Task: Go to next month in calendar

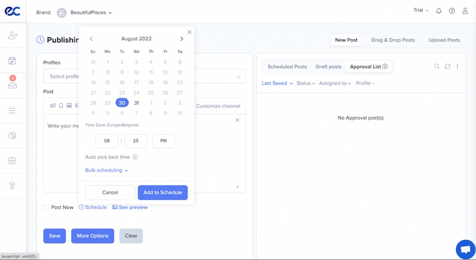Action: (x=181, y=39)
